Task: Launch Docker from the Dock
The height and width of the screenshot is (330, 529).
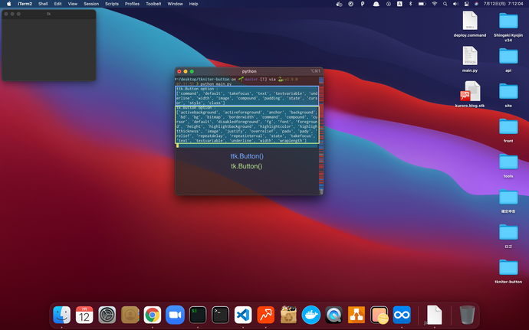Action: click(x=311, y=315)
